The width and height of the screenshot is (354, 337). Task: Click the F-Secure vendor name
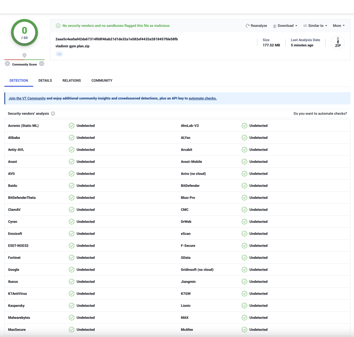coord(188,246)
